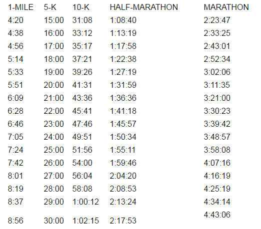The image size is (261, 229).
Task: Select marathon time 4:43:06
Action: 217,215
